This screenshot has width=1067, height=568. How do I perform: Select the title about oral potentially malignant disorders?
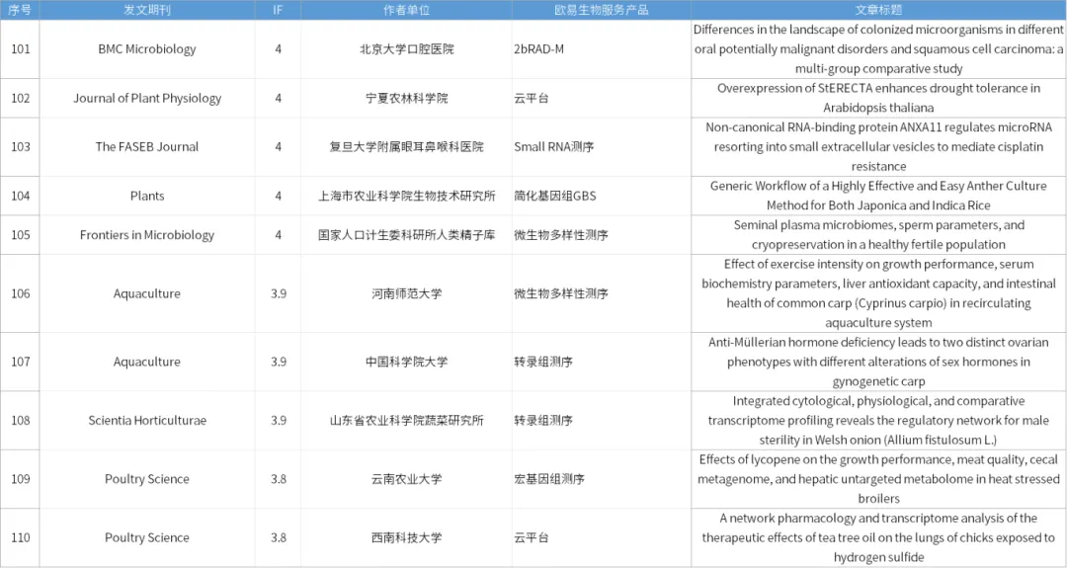click(x=878, y=49)
